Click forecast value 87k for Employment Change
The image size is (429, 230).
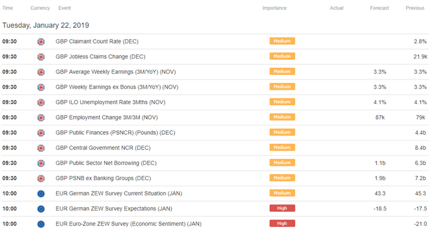point(380,118)
